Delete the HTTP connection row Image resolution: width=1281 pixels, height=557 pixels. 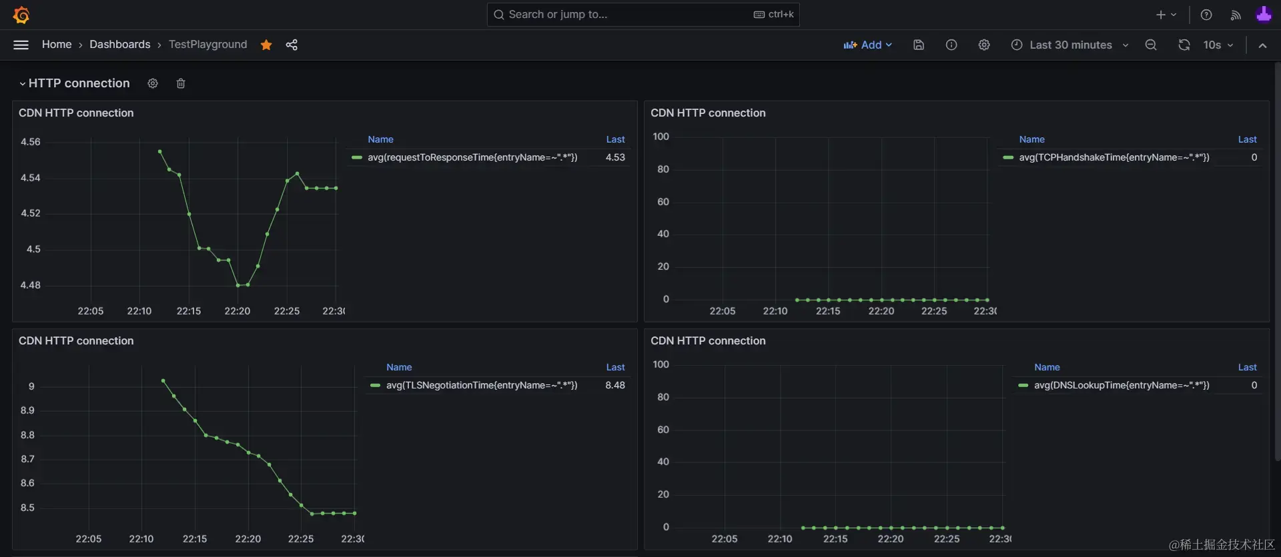pyautogui.click(x=181, y=83)
